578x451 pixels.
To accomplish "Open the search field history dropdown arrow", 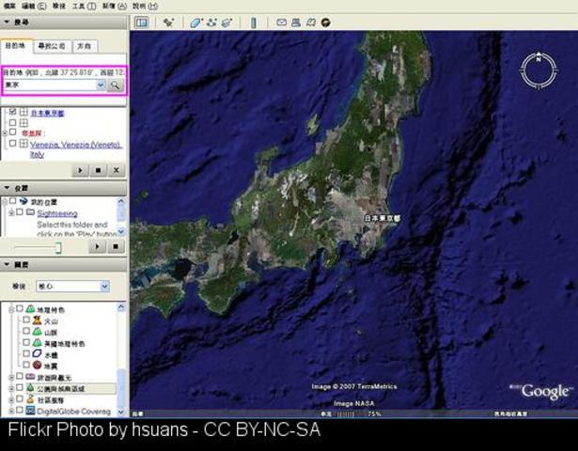I will coord(101,86).
